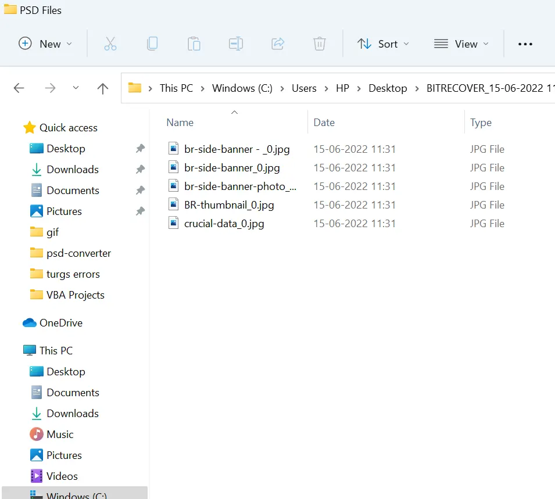The image size is (555, 499).
Task: Click the Cut scissors icon
Action: tap(110, 44)
